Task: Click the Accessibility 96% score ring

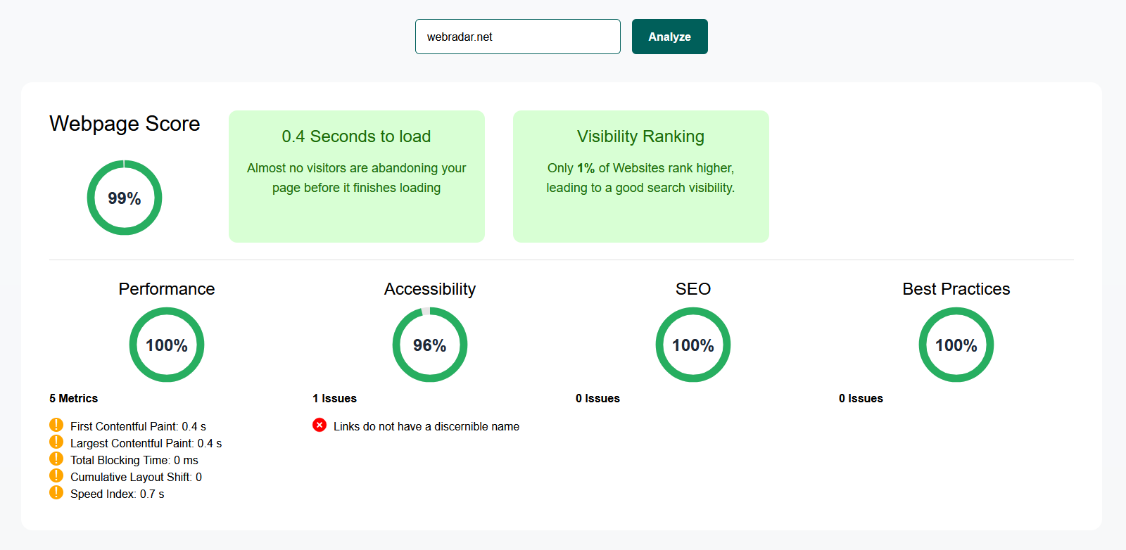Action: [x=430, y=345]
